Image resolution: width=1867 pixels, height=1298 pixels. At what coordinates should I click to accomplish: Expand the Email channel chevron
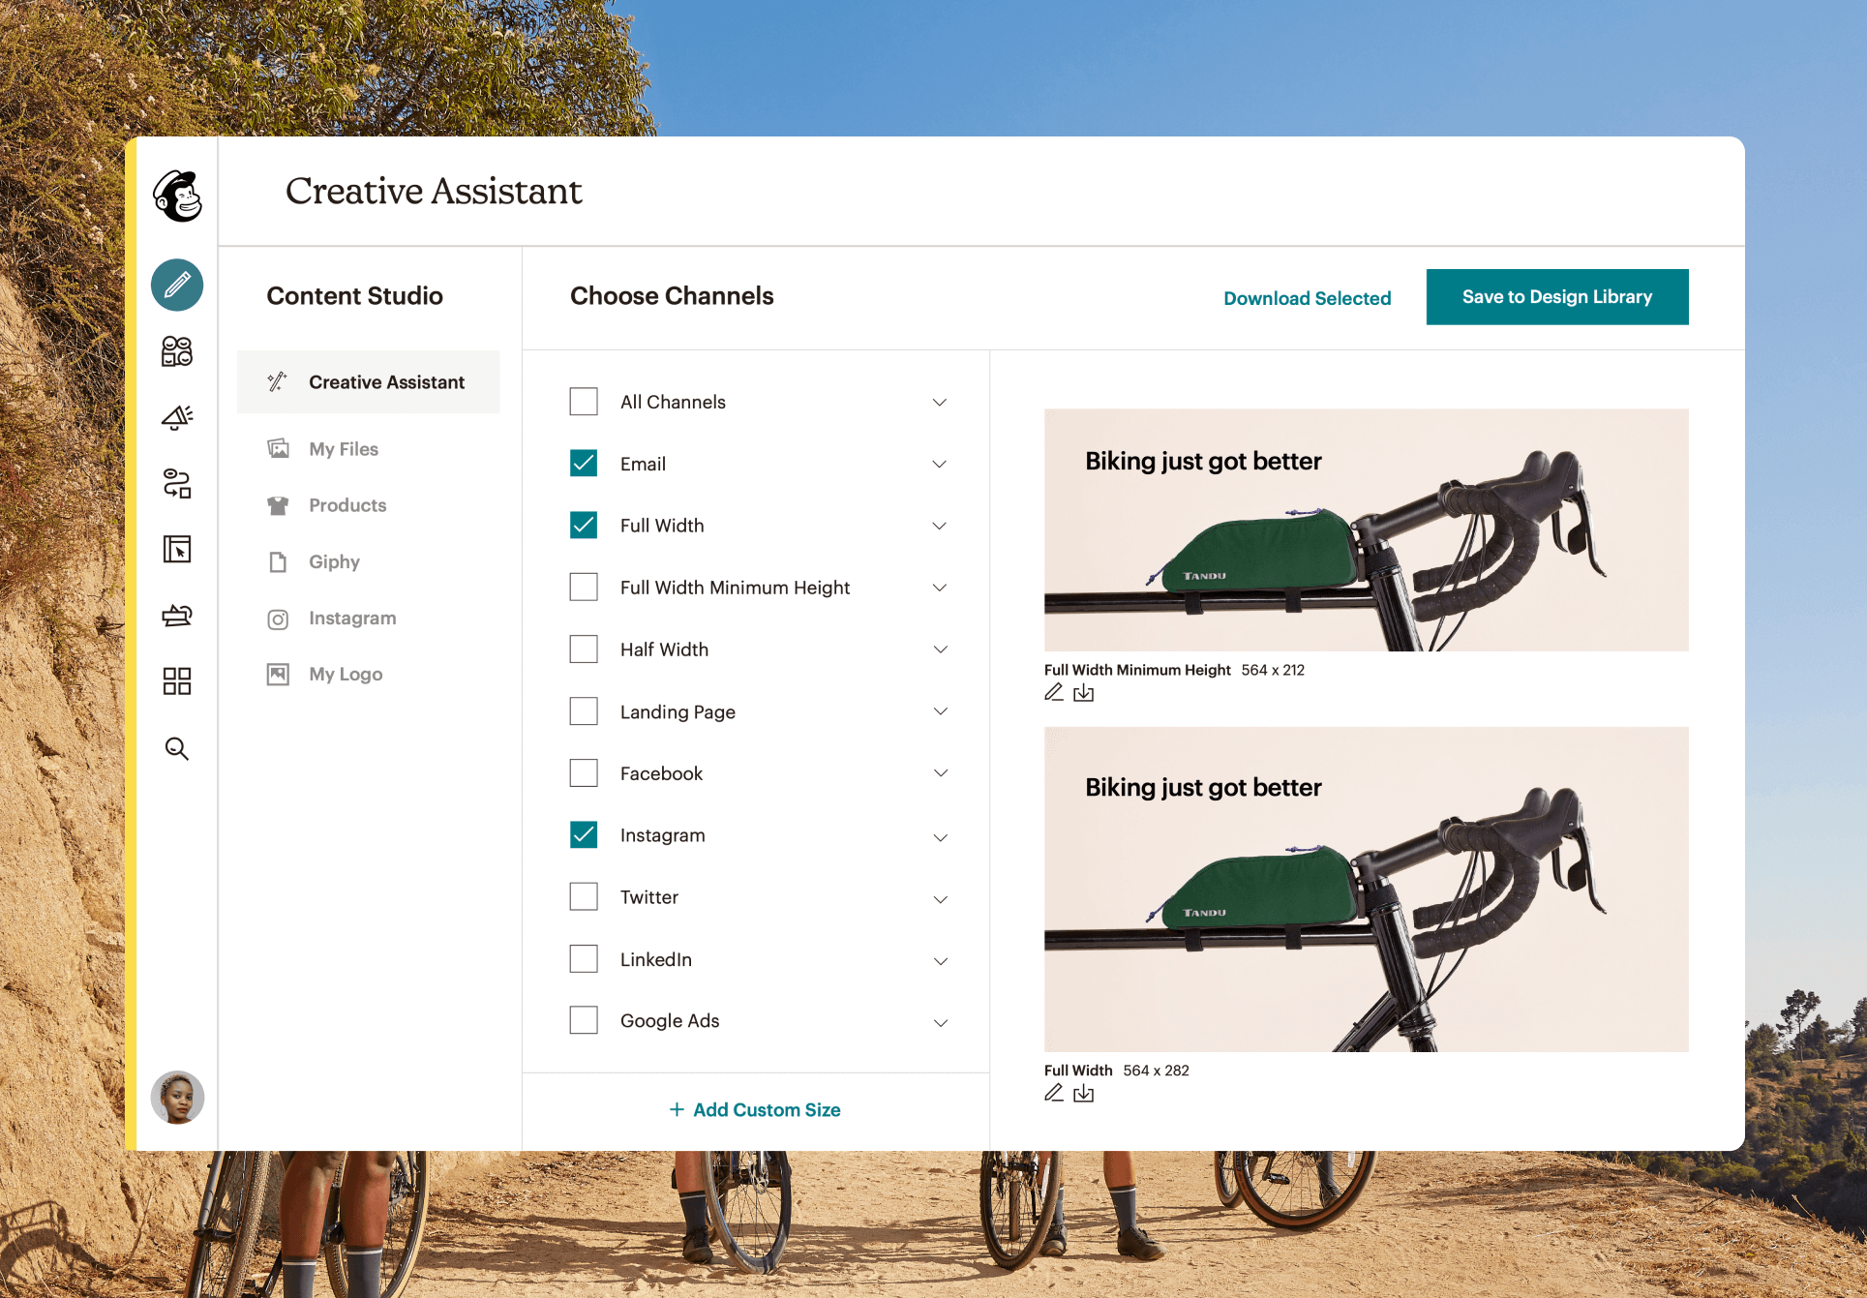tap(939, 465)
